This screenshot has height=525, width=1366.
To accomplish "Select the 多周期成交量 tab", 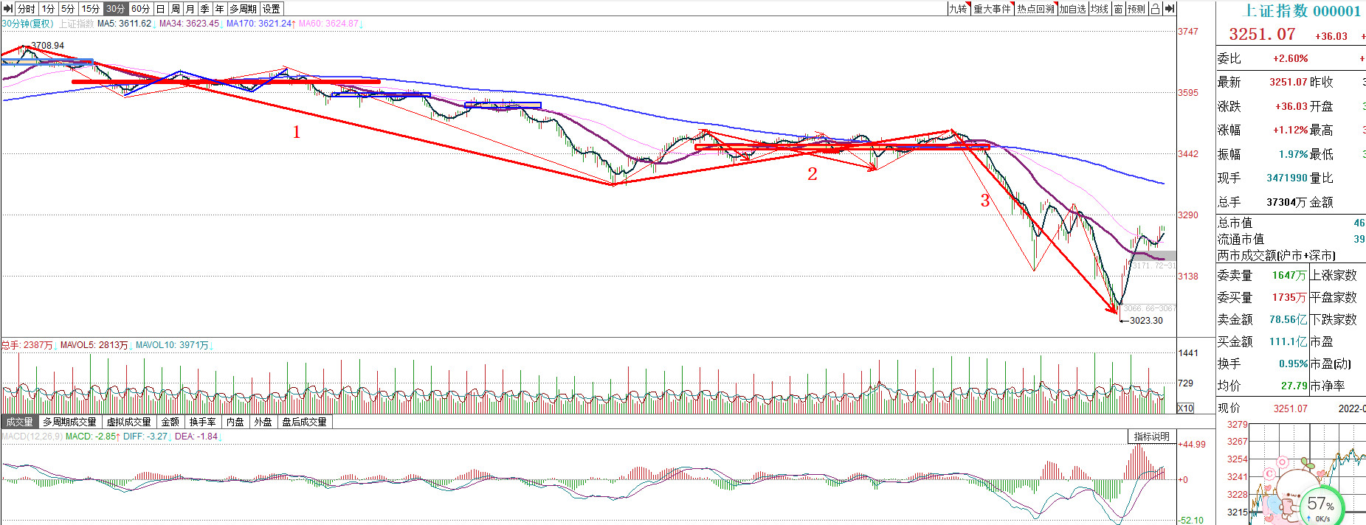I will pos(69,422).
